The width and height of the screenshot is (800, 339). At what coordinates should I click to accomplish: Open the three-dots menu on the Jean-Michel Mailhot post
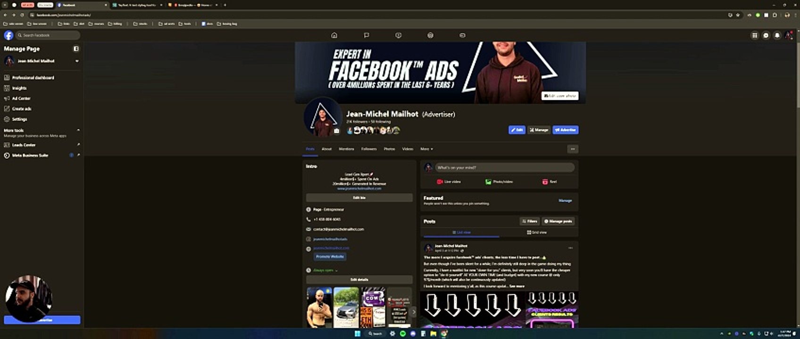coord(570,248)
